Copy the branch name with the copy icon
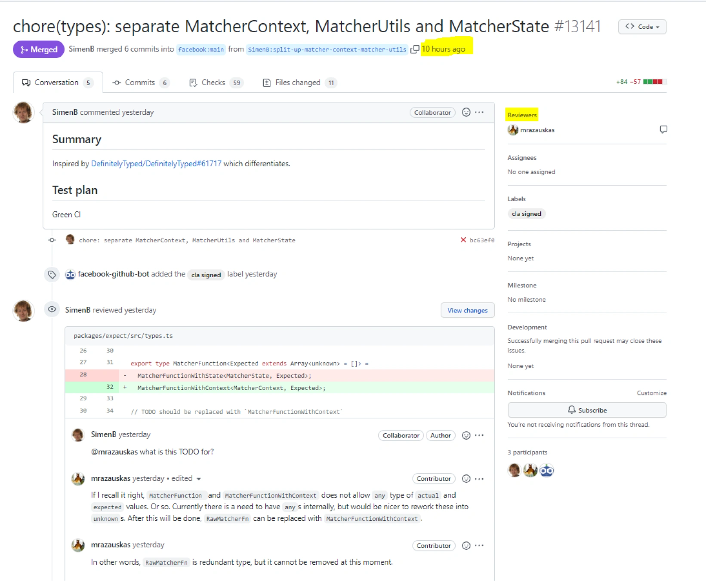 415,49
